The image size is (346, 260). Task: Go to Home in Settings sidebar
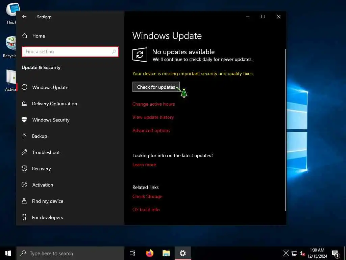click(x=39, y=36)
